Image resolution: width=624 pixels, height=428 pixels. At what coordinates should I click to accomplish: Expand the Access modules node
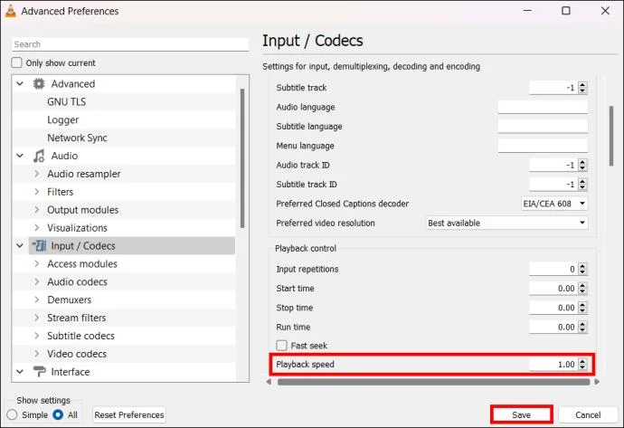pyautogui.click(x=37, y=264)
